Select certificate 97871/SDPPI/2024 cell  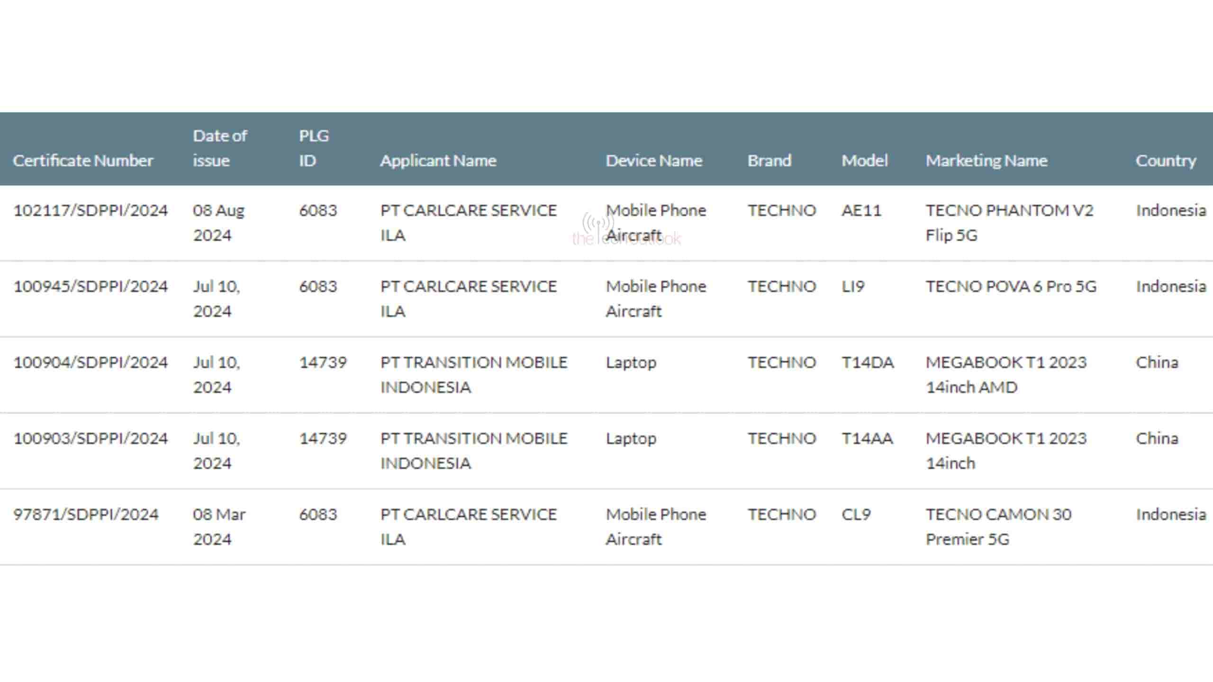click(86, 514)
